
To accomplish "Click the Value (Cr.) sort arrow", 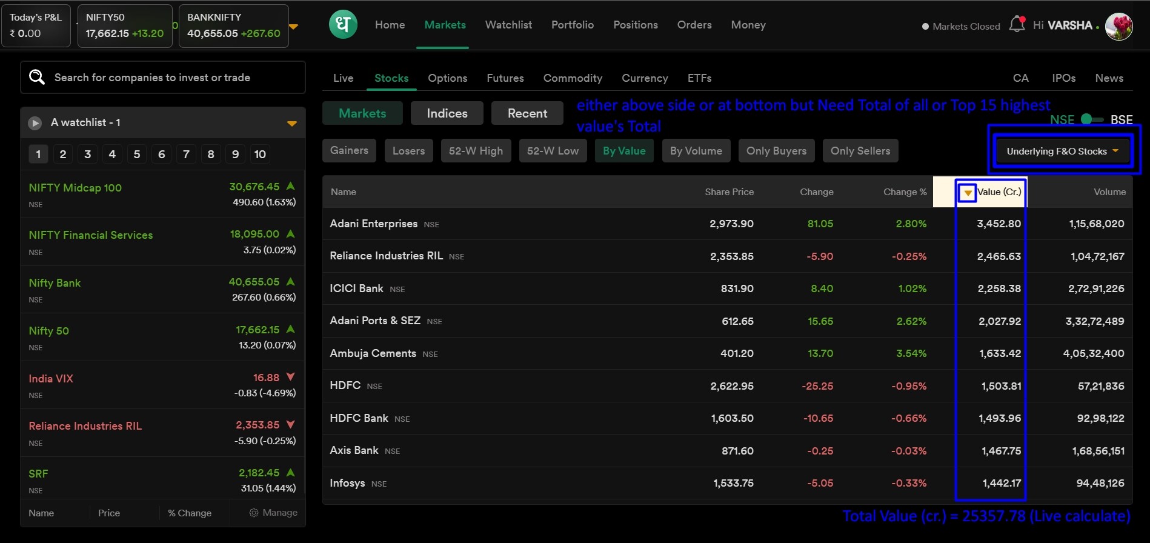I will coord(968,193).
